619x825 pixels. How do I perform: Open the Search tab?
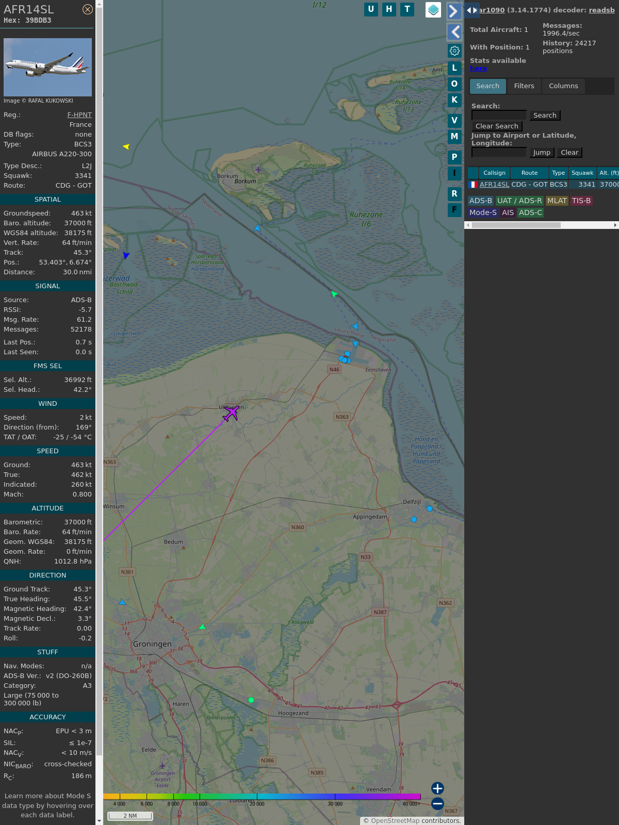[x=488, y=86]
